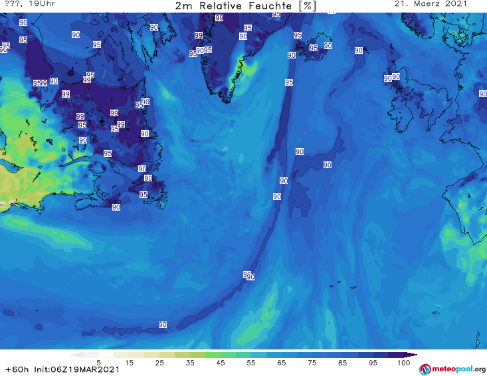Click the colorbar label '75'
The image size is (487, 376).
pos(312,363)
